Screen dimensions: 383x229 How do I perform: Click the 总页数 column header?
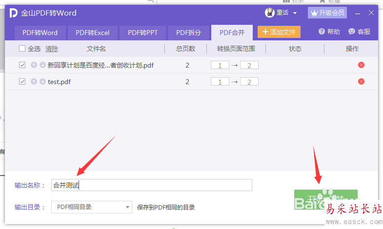tap(185, 49)
